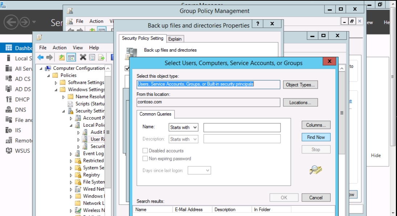Viewport: 397px width, 216px height.
Task: Click the Object Types button
Action: click(x=300, y=85)
